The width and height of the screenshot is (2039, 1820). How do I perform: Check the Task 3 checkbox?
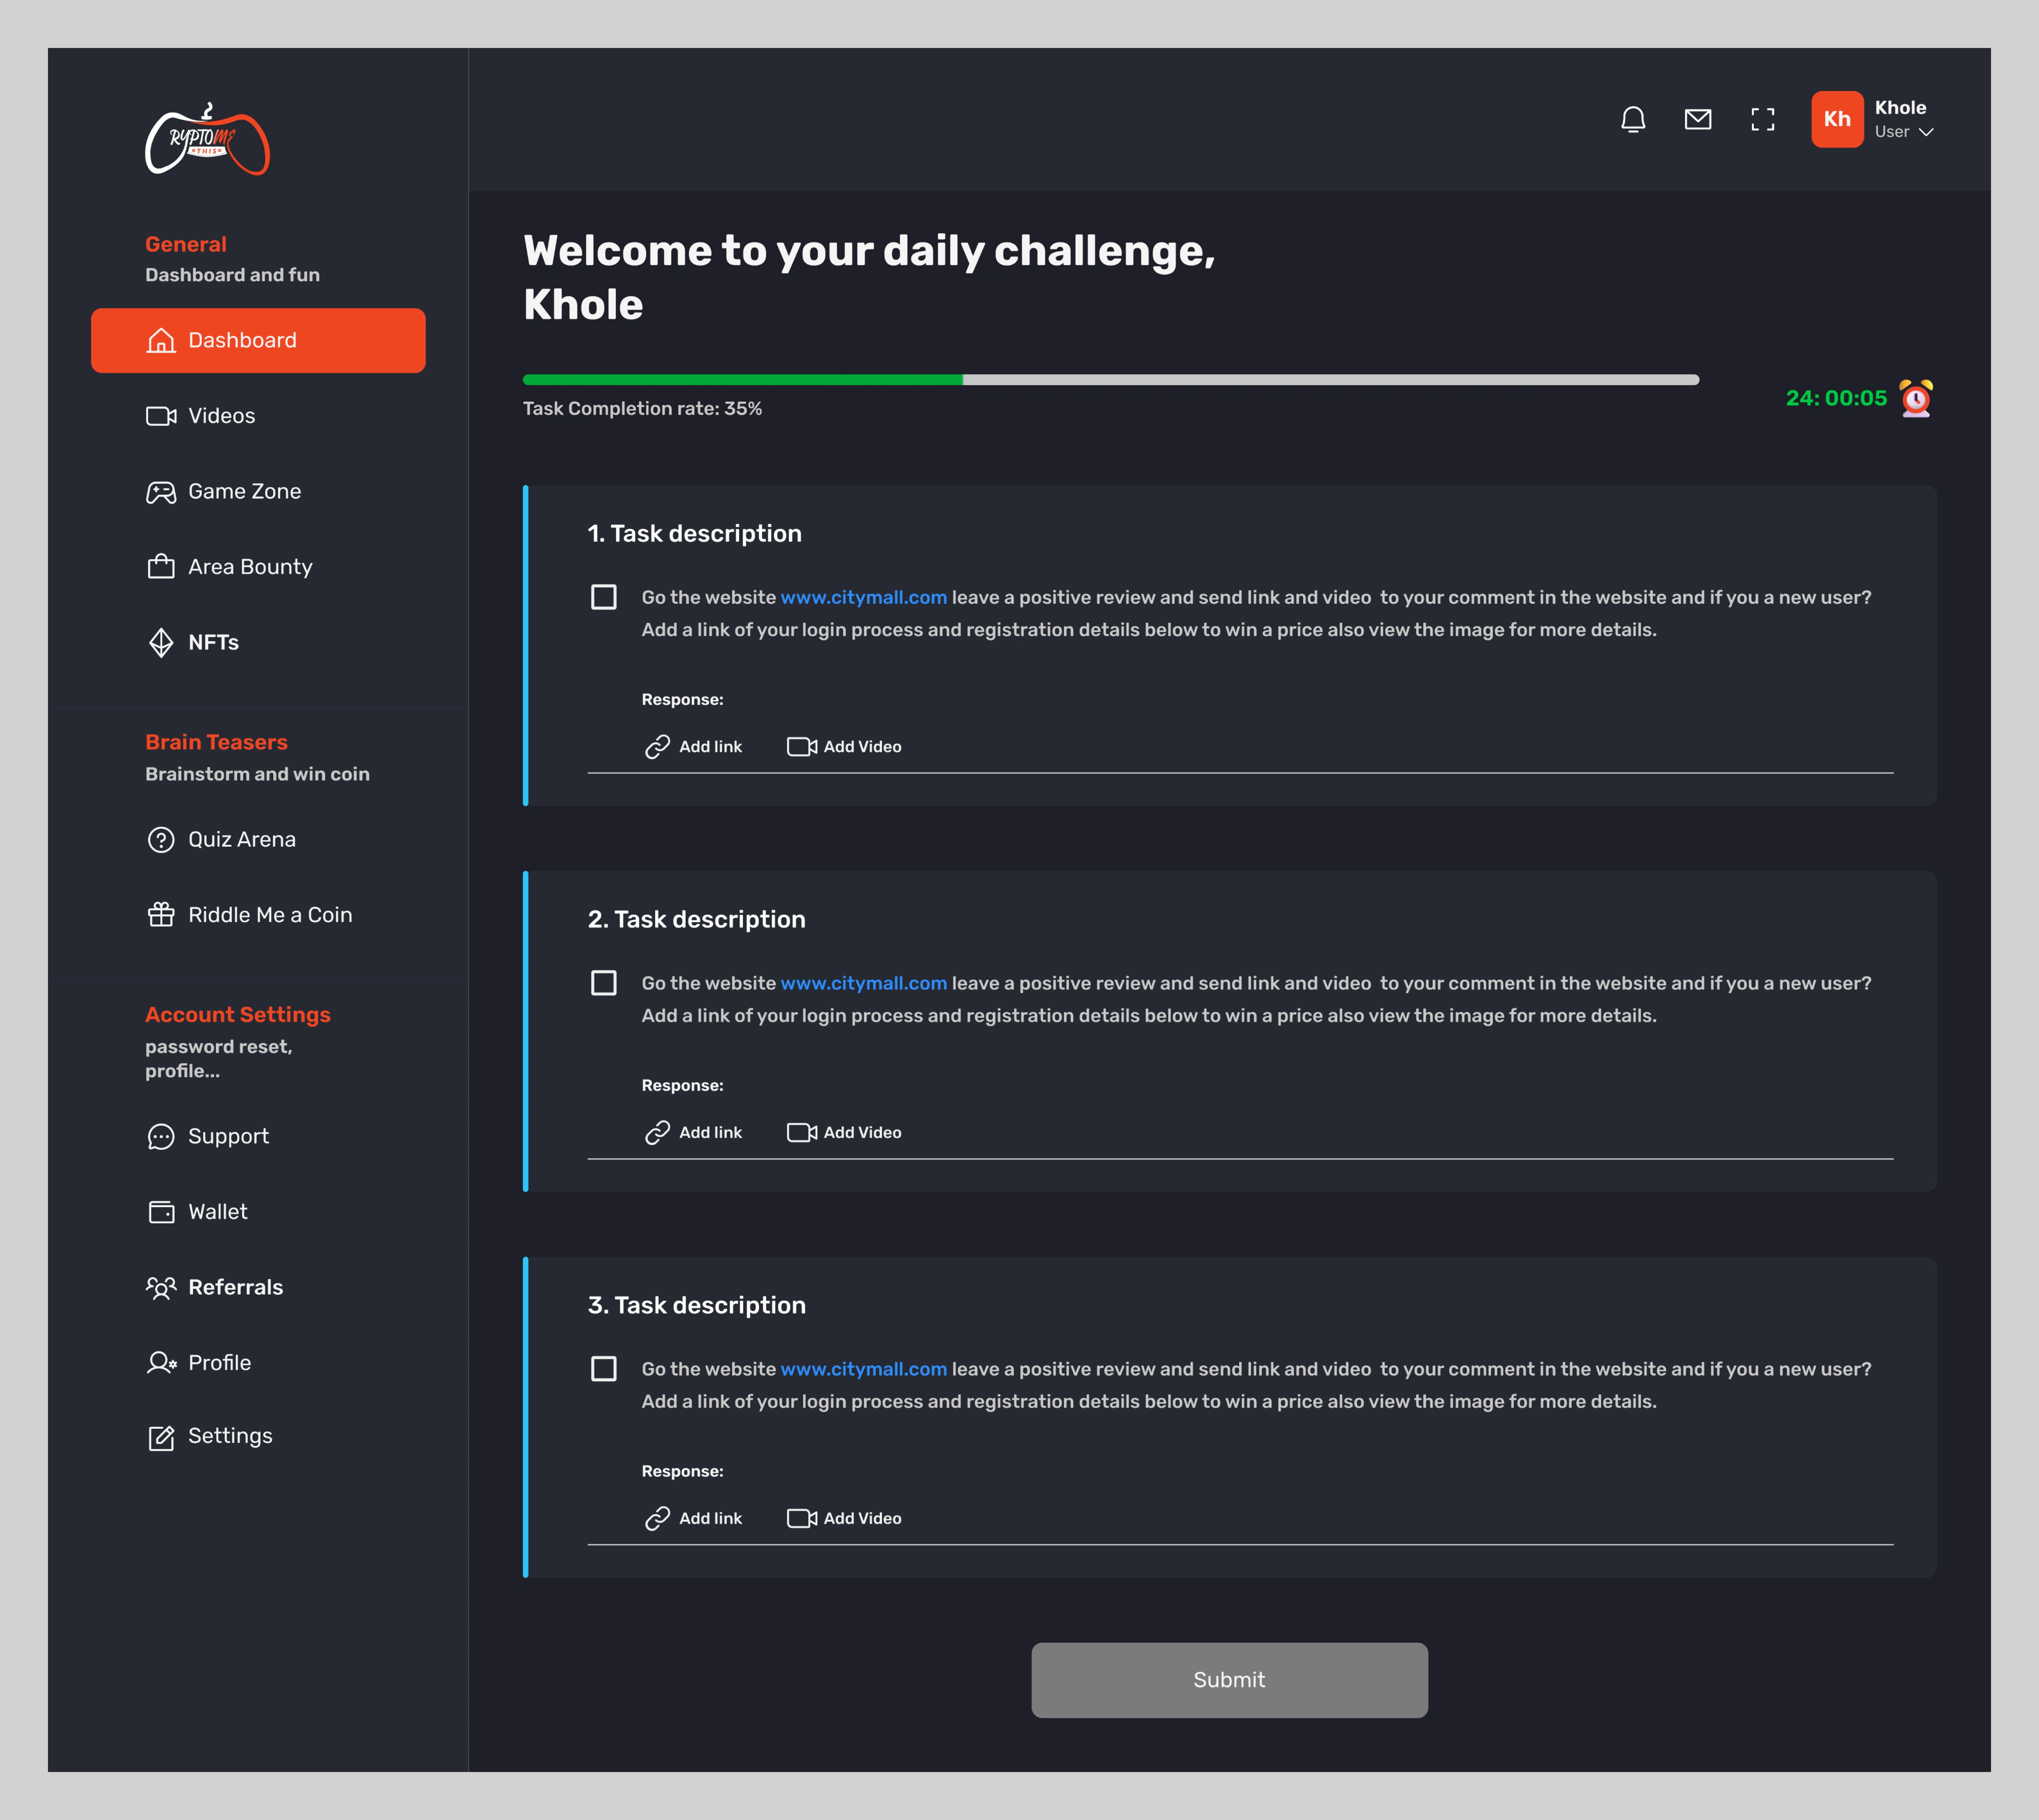[x=603, y=1369]
